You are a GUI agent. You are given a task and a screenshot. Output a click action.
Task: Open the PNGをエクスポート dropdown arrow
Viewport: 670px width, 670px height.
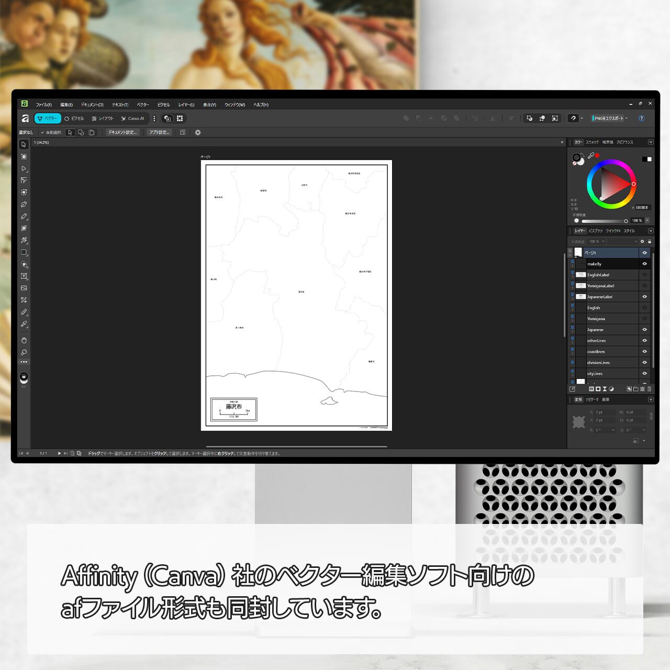click(x=627, y=118)
